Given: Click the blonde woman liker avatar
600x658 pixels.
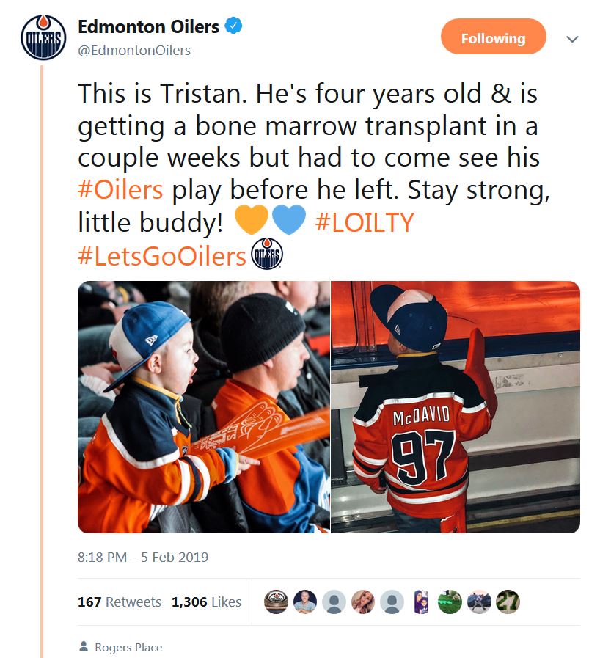Looking at the screenshot, I should [363, 602].
